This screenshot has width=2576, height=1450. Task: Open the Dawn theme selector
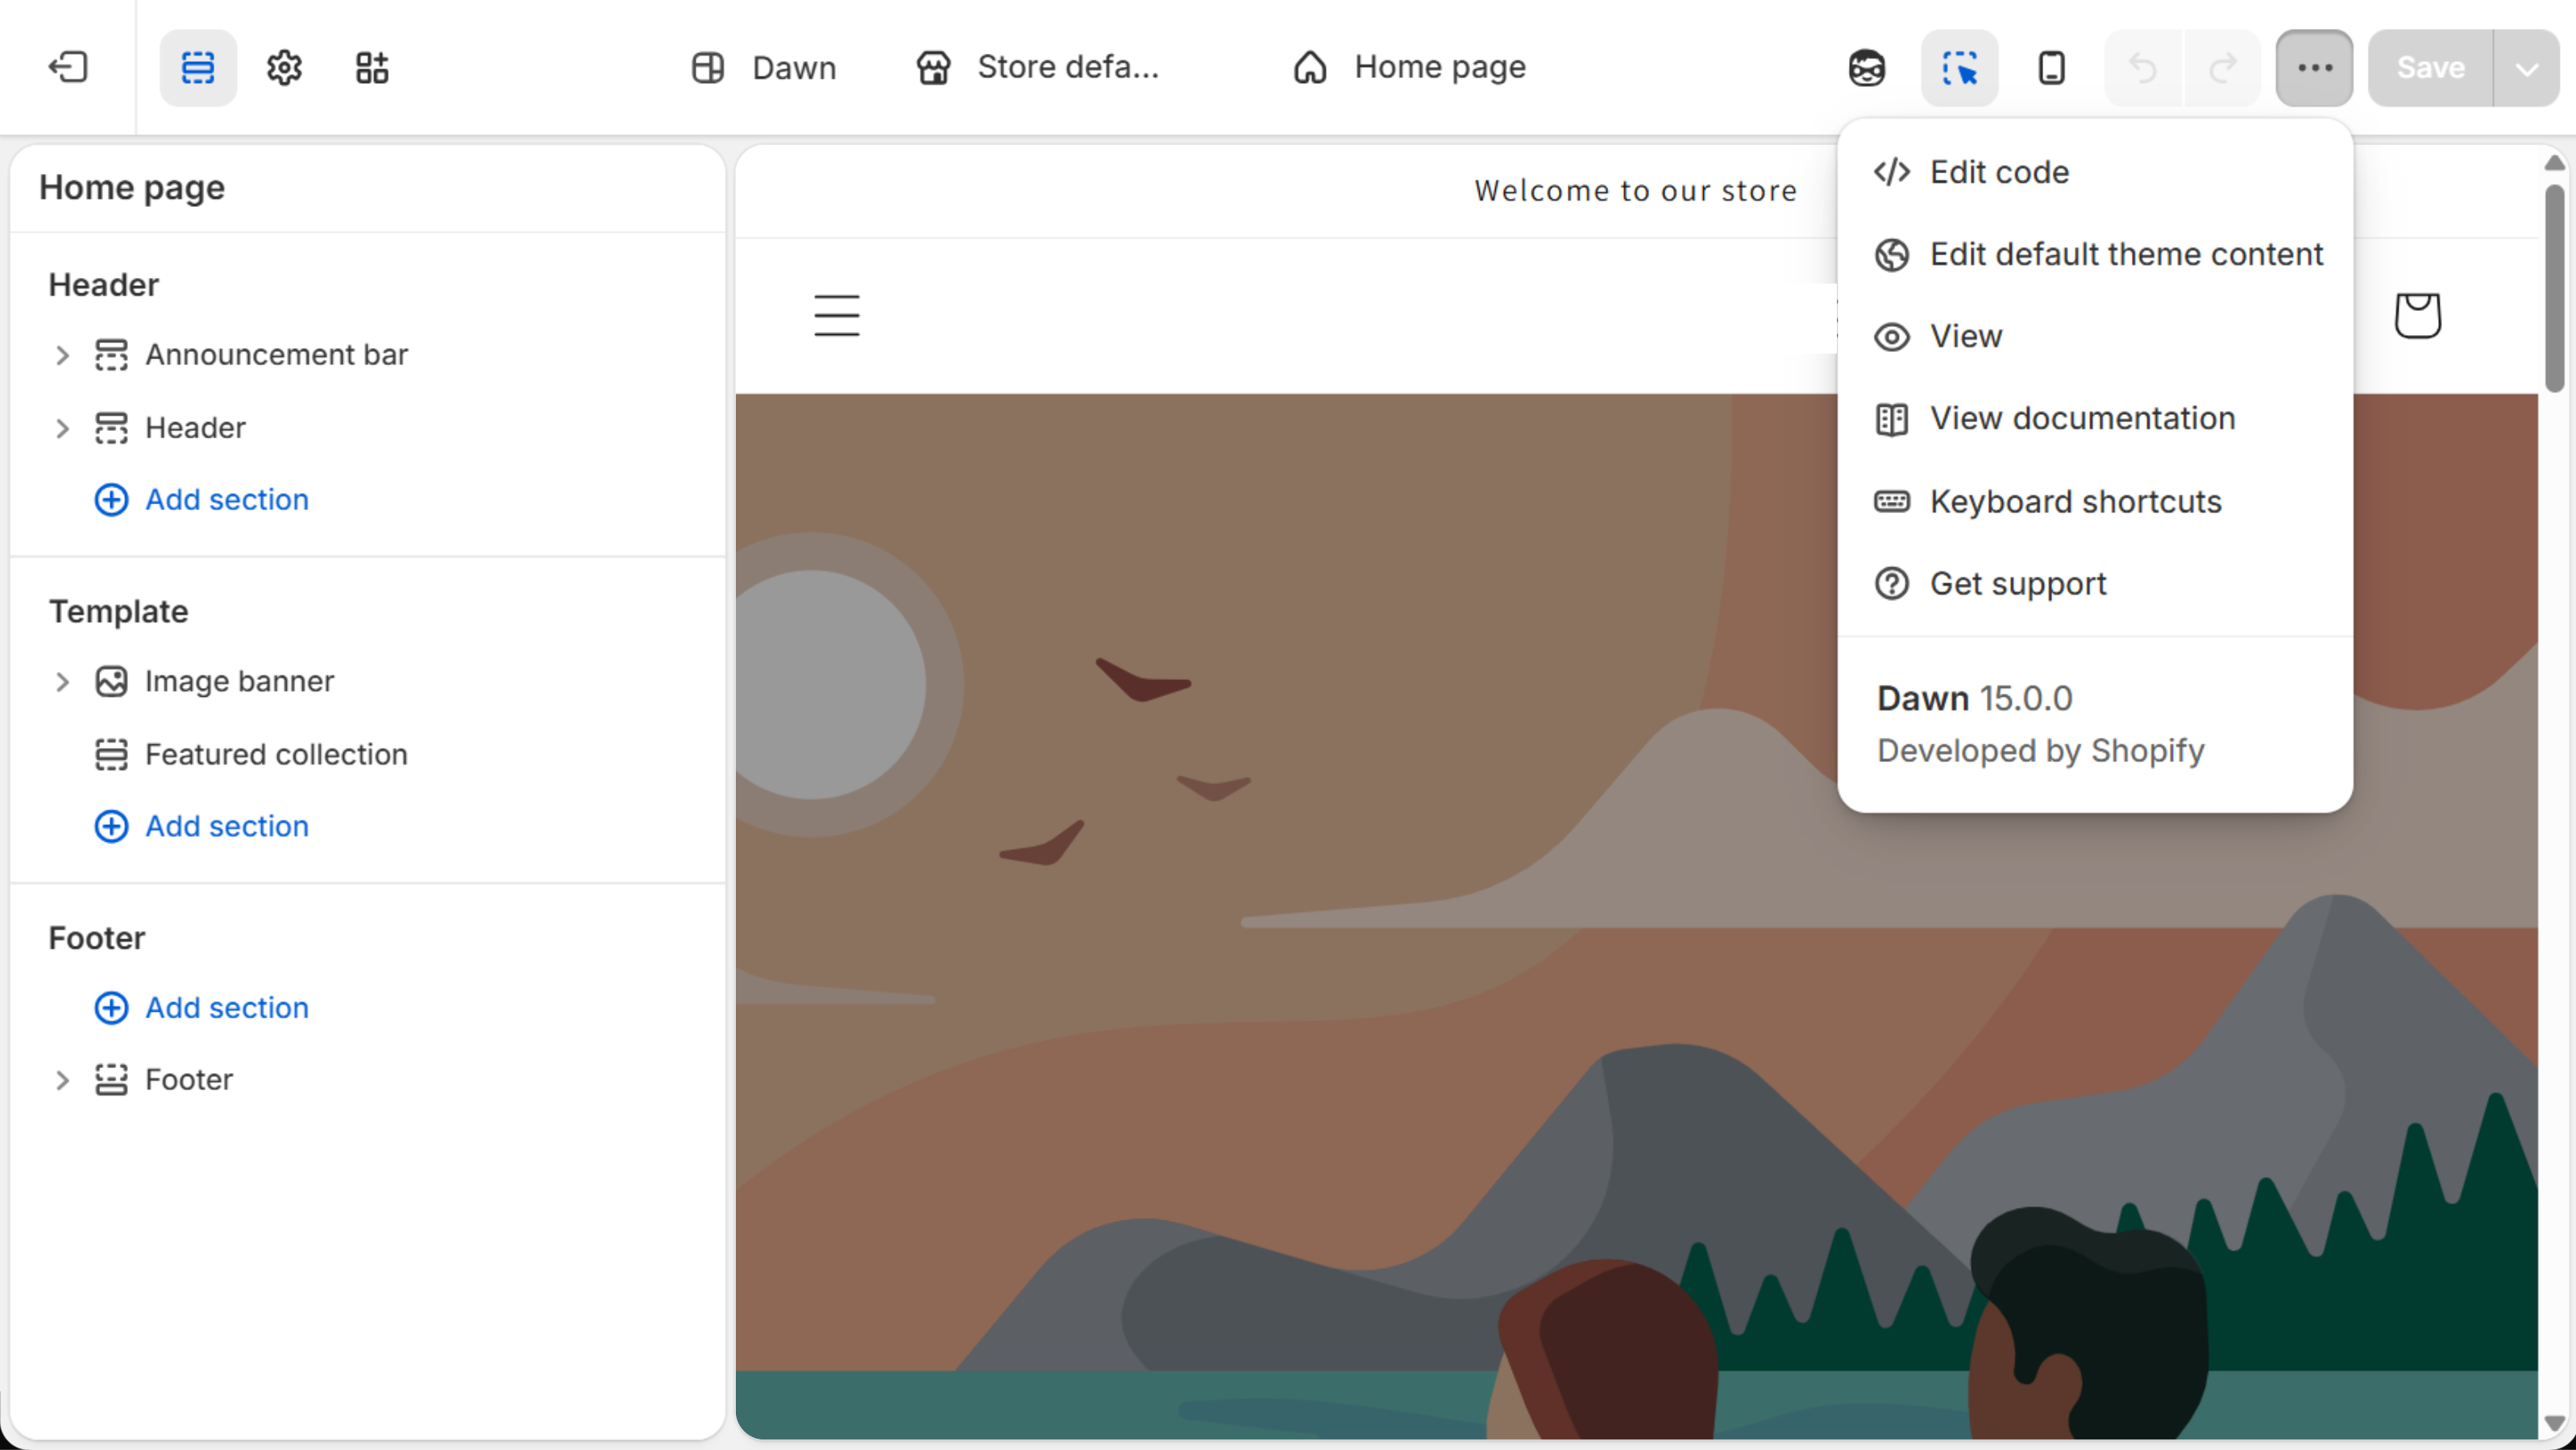point(764,67)
